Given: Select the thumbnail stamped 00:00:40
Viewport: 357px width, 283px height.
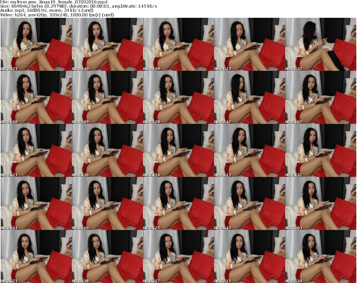Looking at the screenshot, I should pyautogui.click(x=107, y=44).
